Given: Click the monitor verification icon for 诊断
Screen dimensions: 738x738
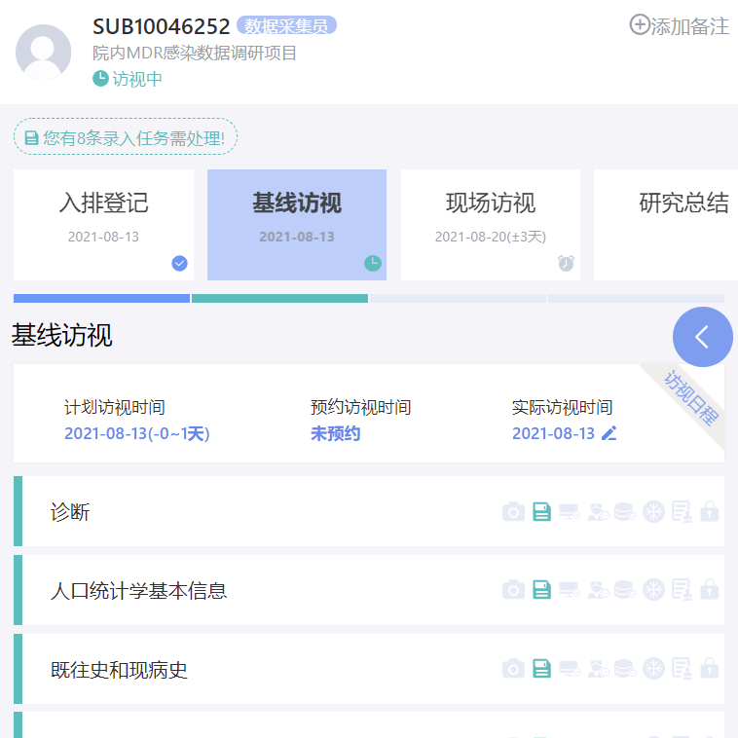Looking at the screenshot, I should (570, 511).
